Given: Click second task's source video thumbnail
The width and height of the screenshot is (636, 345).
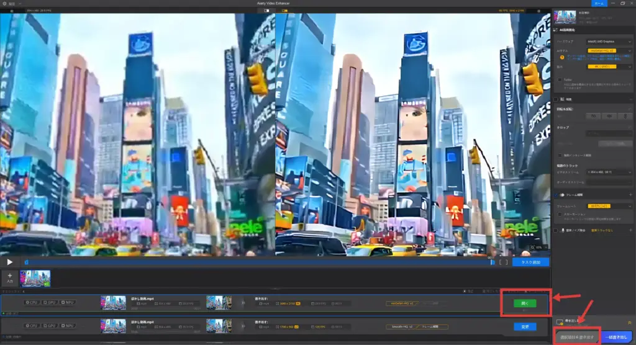Looking at the screenshot, I should 113,326.
